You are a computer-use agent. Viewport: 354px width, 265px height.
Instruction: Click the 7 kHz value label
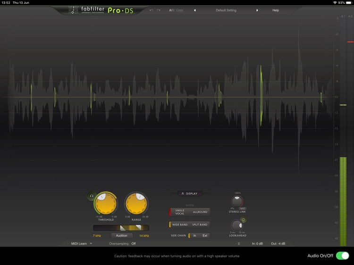click(x=97, y=236)
